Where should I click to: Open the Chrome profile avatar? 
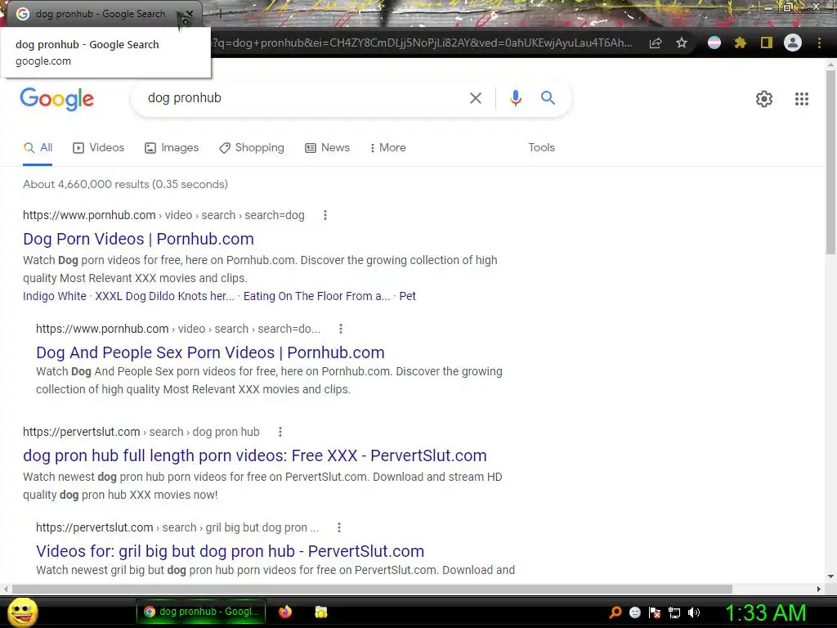click(x=793, y=43)
